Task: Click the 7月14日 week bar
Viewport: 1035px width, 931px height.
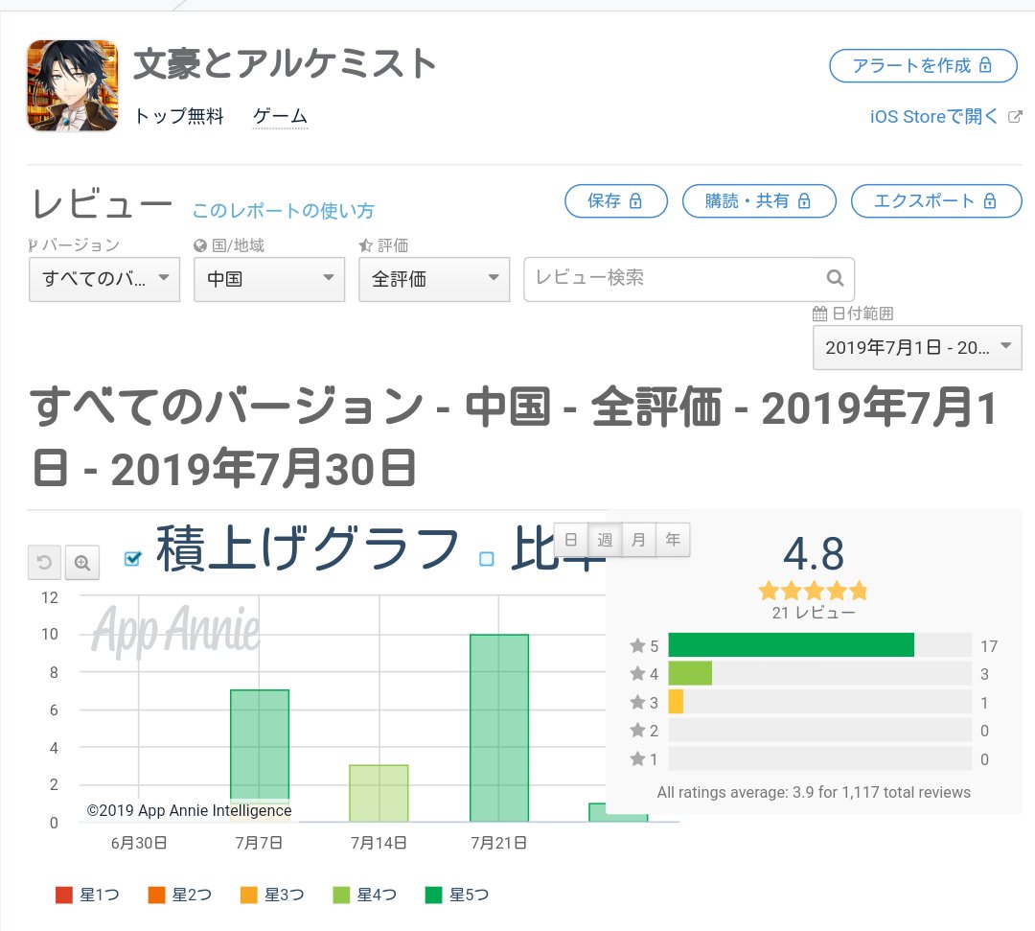Action: click(x=379, y=793)
